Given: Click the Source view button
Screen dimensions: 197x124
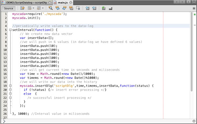Looking at the screenshot, I should pyautogui.click(x=9, y=9).
